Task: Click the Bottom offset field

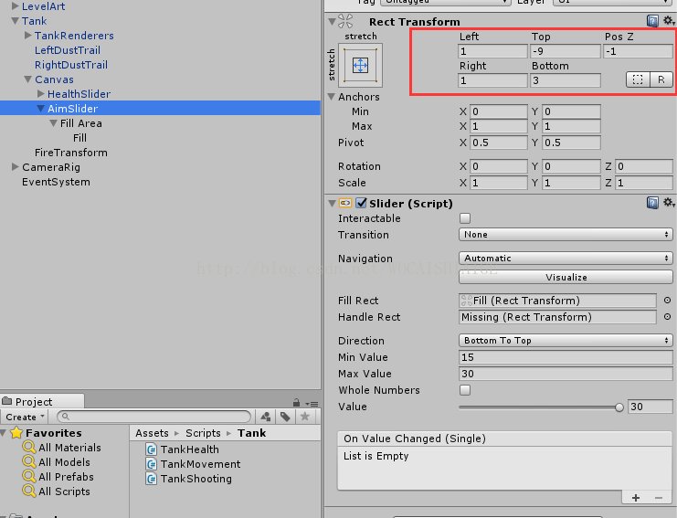Action: [x=566, y=80]
